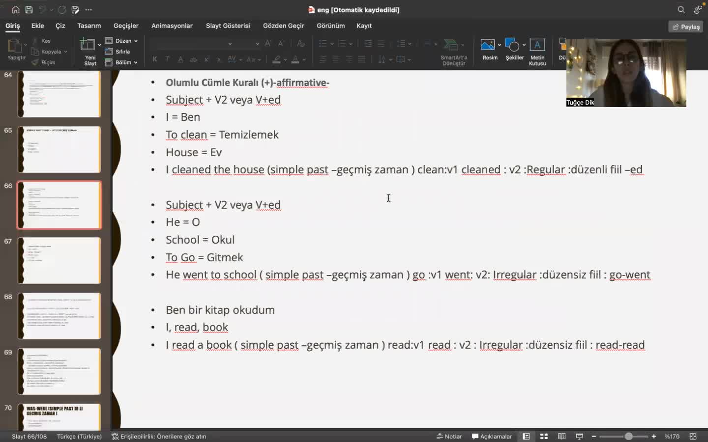This screenshot has width=708, height=442.
Task: Click the Home icon in title bar
Action: (x=15, y=10)
